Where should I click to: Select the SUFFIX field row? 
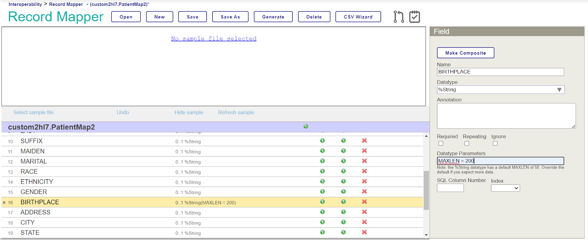point(212,141)
